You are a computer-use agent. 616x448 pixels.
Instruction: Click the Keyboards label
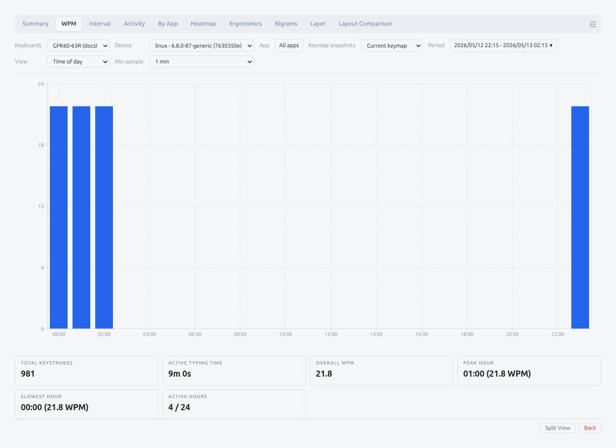(x=28, y=45)
